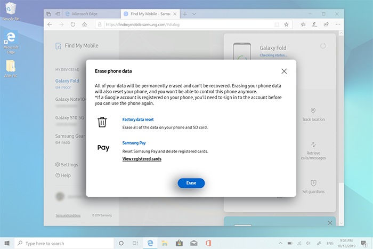Switch to the Microsoft Edge tab
The height and width of the screenshot is (249, 373).
coord(92,14)
